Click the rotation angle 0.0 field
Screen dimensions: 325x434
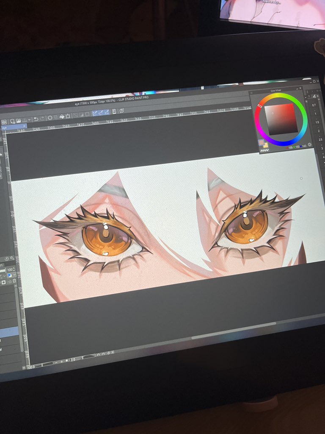tap(73, 359)
